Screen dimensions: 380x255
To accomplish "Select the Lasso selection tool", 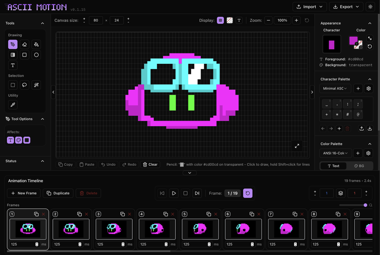I will (x=24, y=85).
